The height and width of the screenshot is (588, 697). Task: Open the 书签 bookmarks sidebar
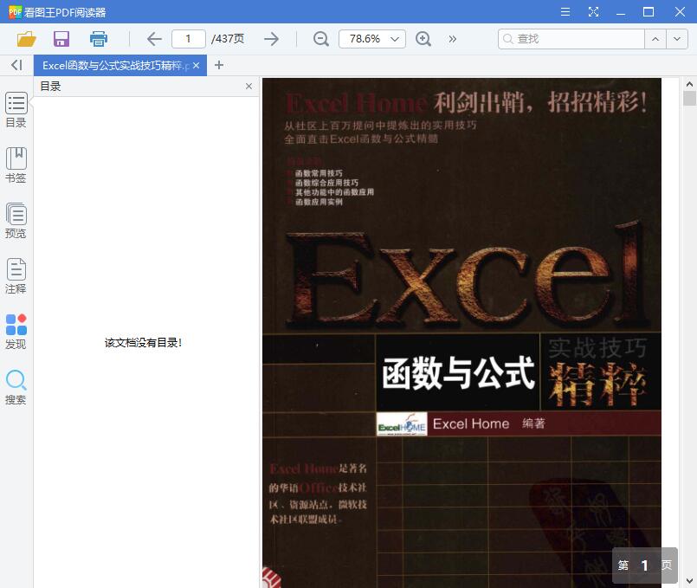16,165
